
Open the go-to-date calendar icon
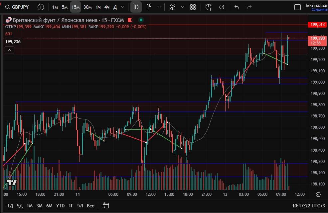[x=106, y=206]
